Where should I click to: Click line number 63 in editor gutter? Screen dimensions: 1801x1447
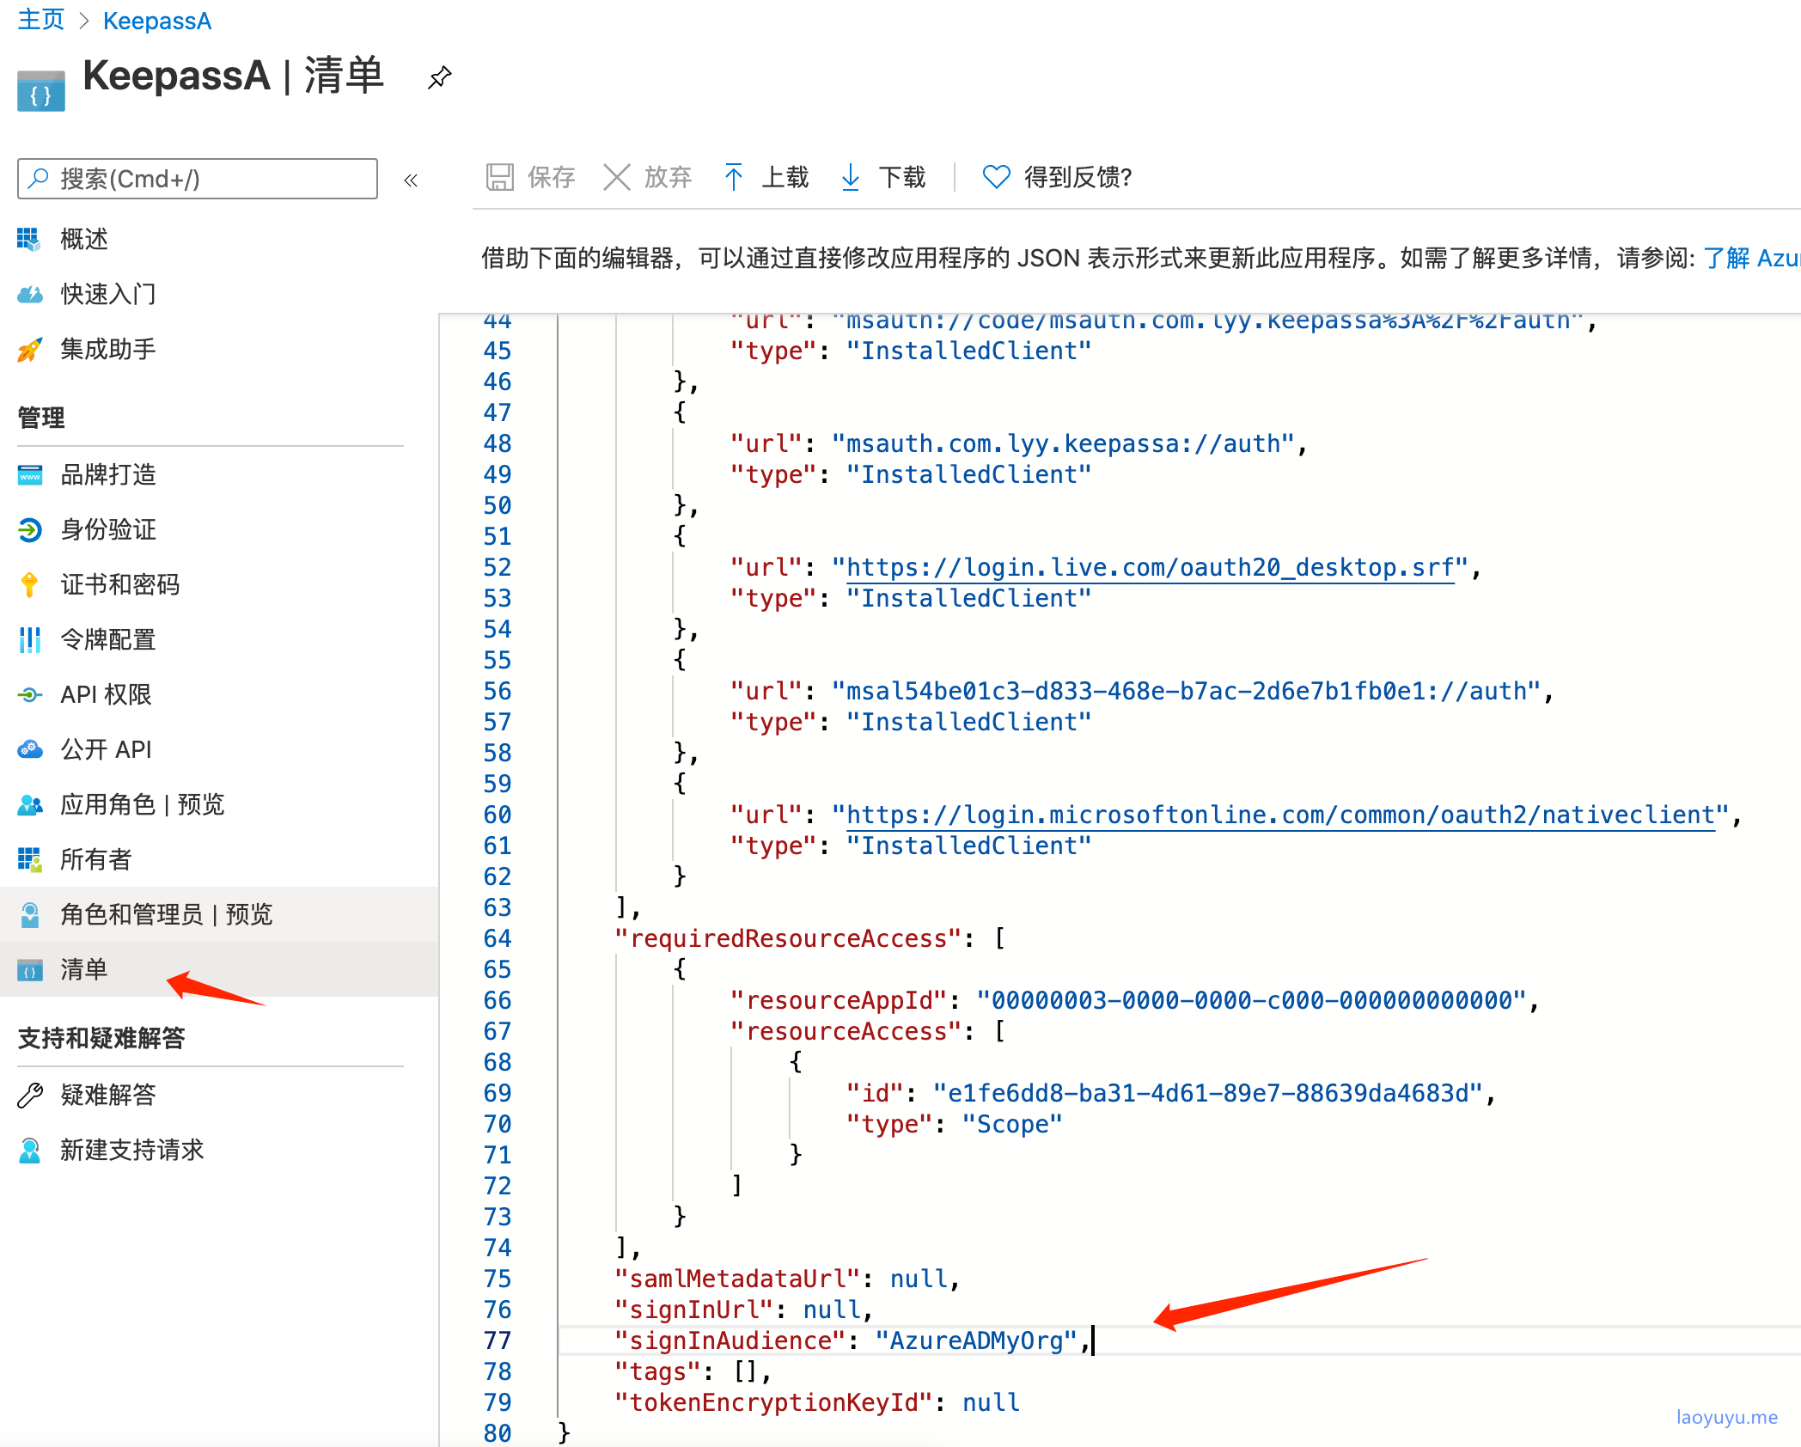498,907
